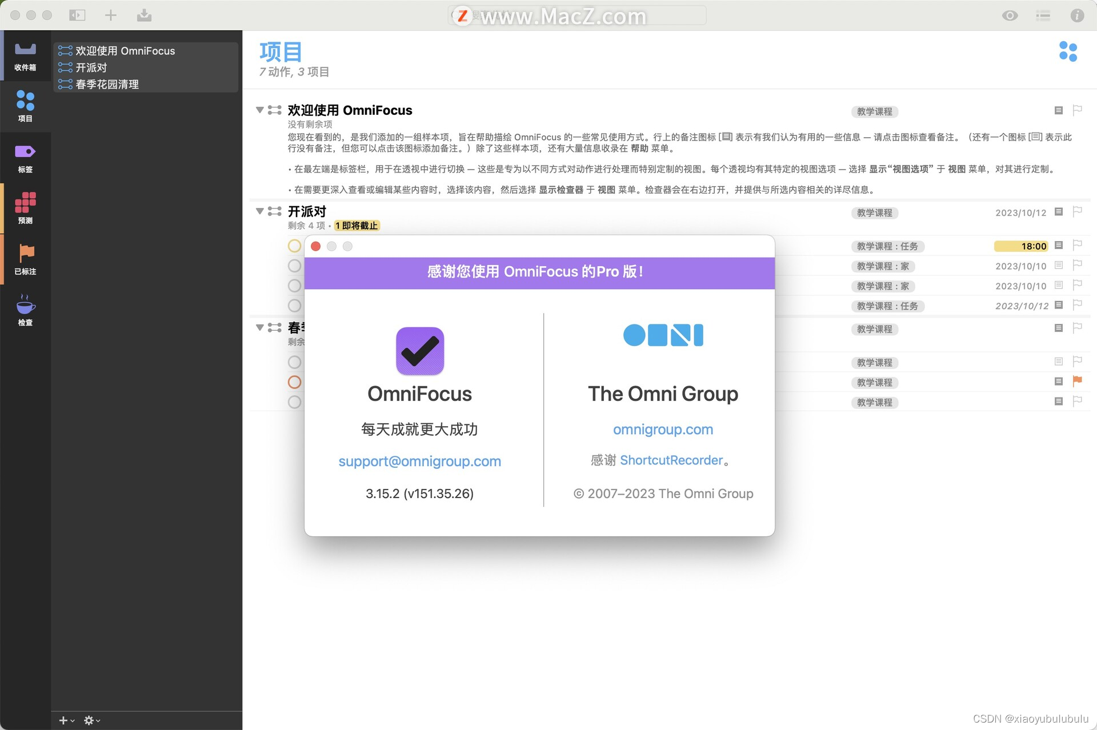1097x730 pixels.
Task: Click the OmniFocus checkmark app icon
Action: point(420,351)
